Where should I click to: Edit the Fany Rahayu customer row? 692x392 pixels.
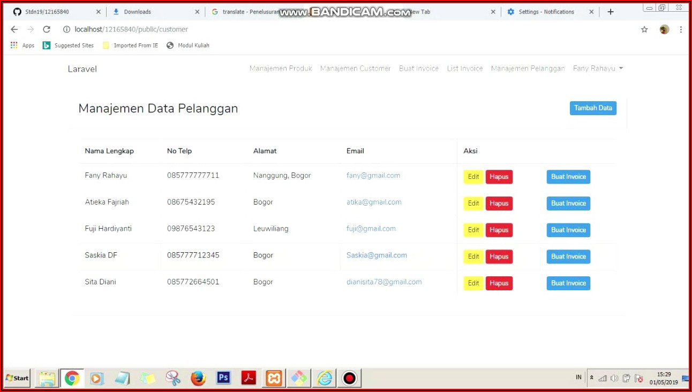[473, 177]
